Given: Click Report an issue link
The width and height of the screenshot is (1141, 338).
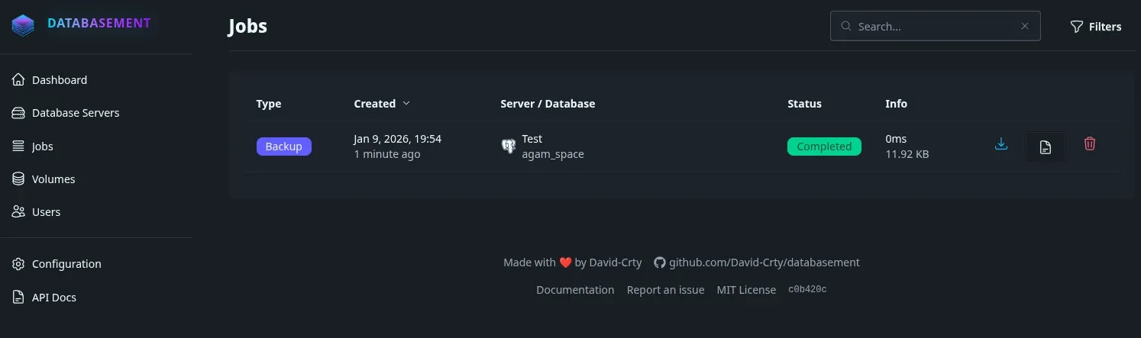Looking at the screenshot, I should pyautogui.click(x=665, y=290).
